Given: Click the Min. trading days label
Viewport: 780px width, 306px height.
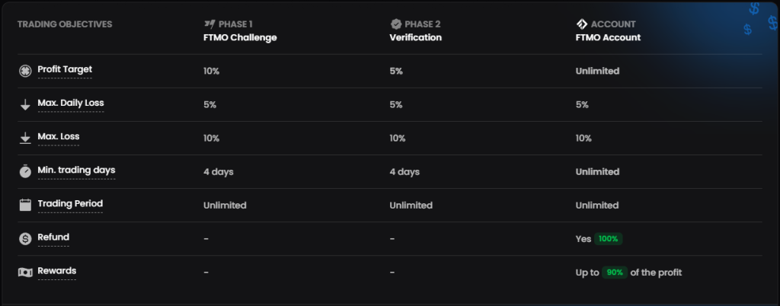Looking at the screenshot, I should pyautogui.click(x=76, y=170).
